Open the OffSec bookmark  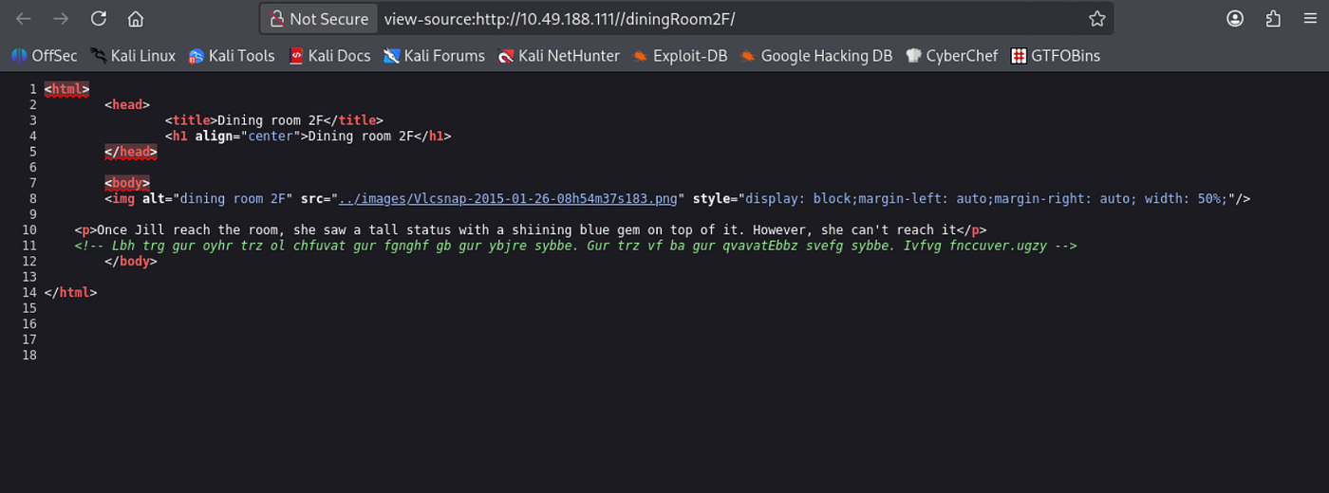[45, 56]
